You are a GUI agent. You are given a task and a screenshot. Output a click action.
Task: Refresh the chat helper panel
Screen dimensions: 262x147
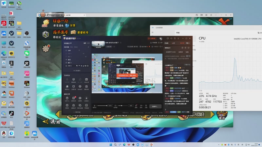189,48
